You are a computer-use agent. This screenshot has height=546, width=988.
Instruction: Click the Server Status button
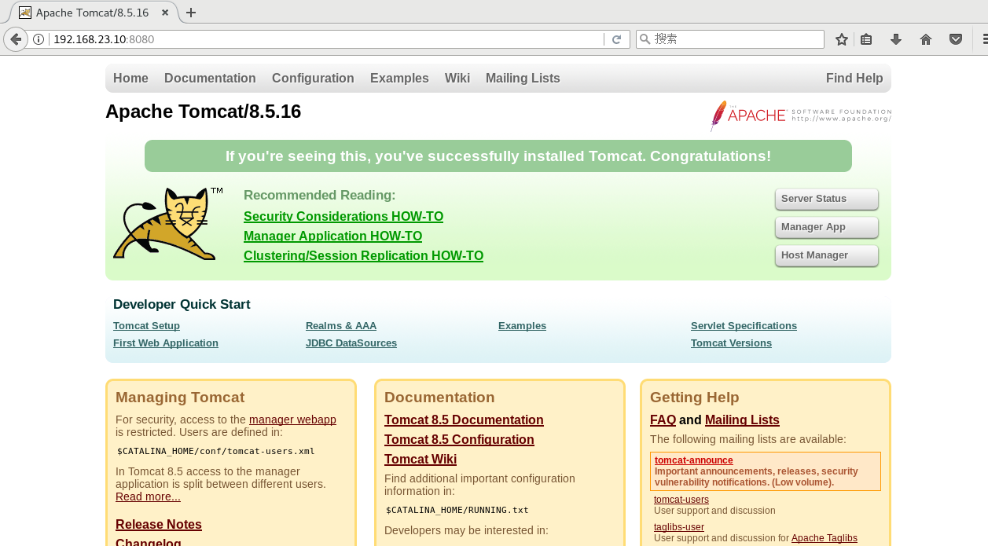point(826,199)
